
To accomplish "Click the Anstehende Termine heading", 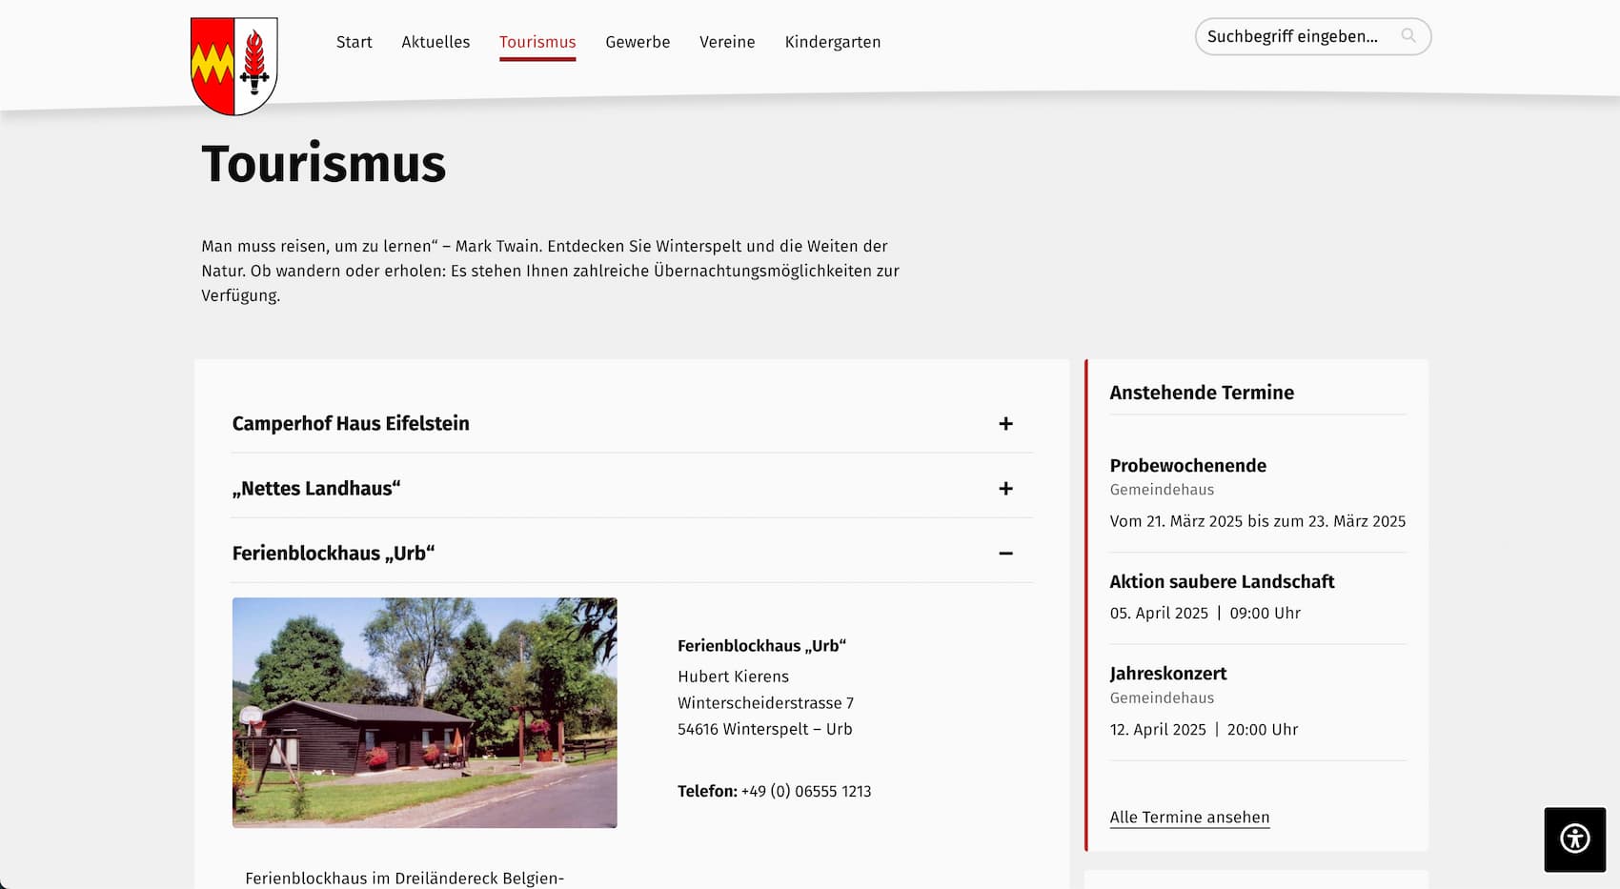I will coord(1202,393).
